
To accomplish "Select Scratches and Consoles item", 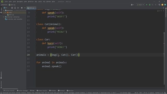I will [14, 19].
